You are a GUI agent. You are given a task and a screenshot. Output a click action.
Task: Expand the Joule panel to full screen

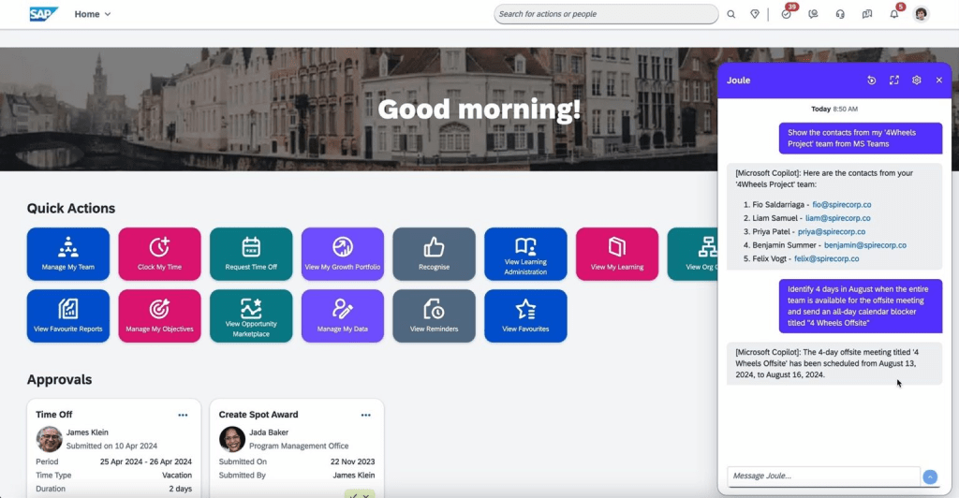[x=893, y=81]
